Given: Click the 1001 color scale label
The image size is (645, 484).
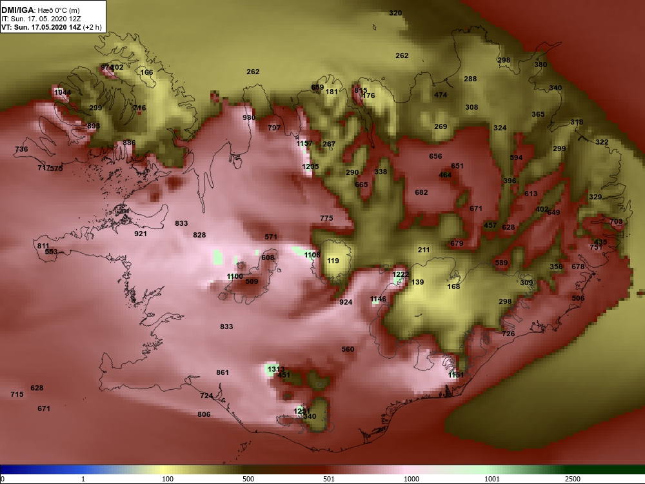Looking at the screenshot, I should [x=492, y=479].
